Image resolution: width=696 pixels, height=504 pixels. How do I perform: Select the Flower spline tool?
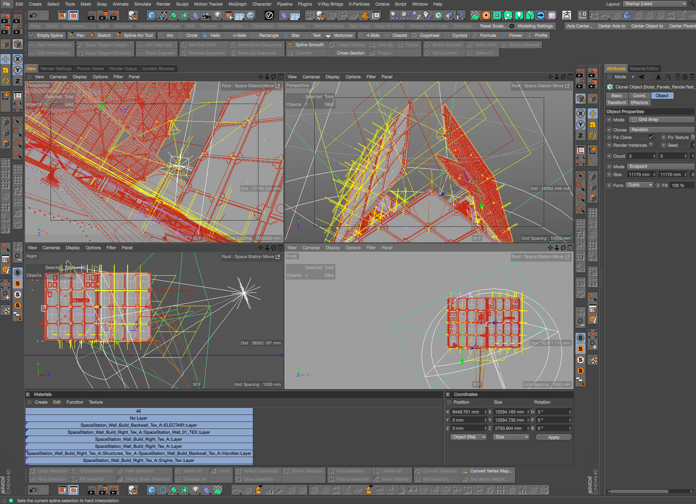pyautogui.click(x=512, y=35)
